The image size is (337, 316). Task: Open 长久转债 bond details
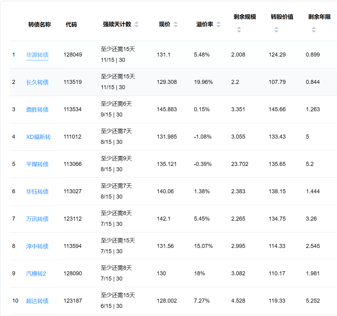[x=37, y=82]
